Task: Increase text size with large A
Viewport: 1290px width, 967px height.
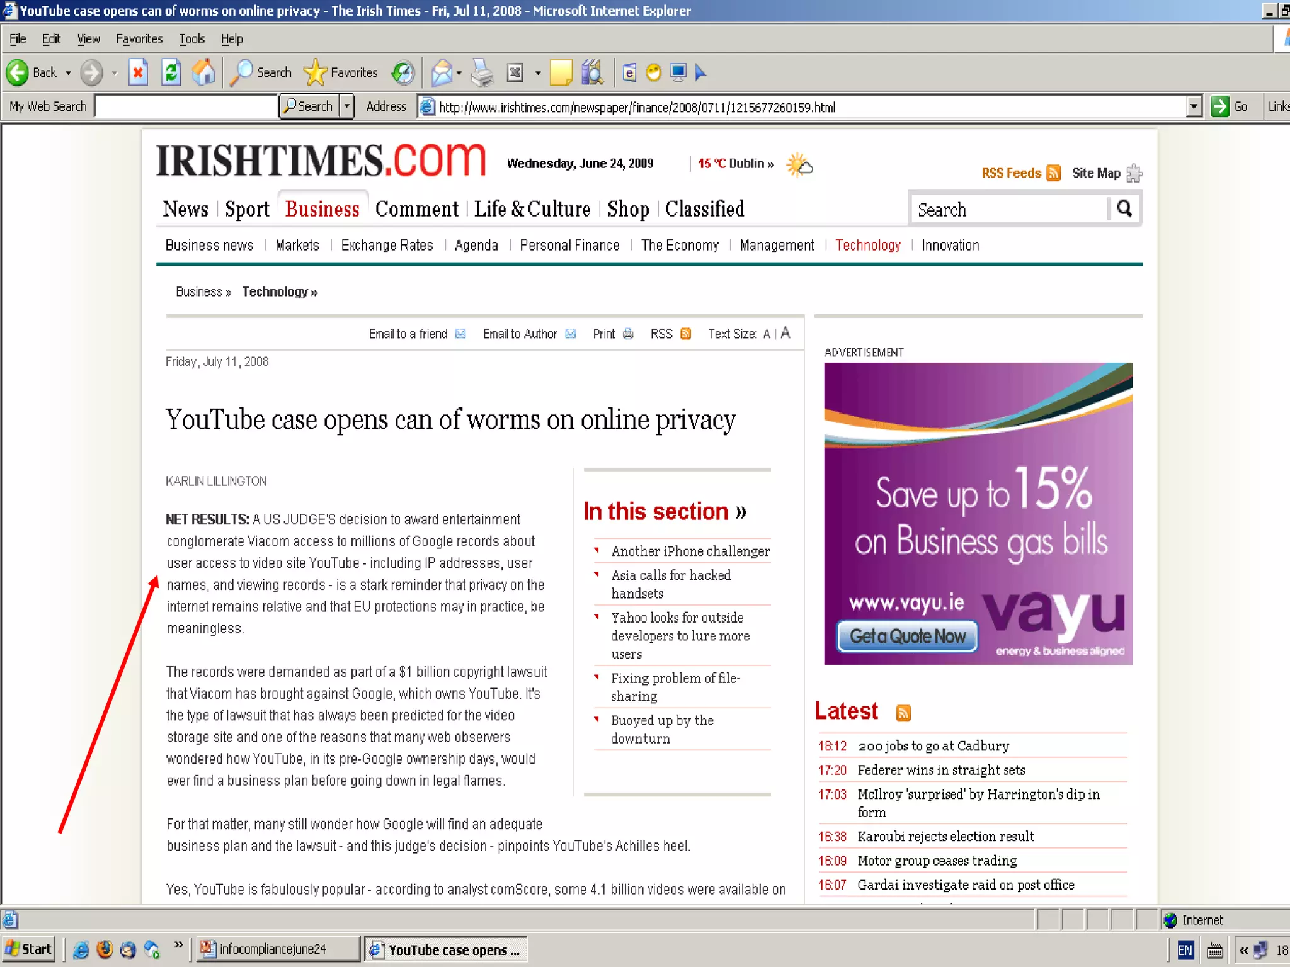Action: click(x=785, y=333)
